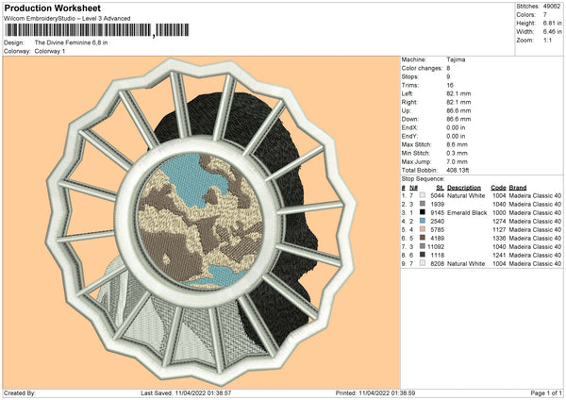
Task: Click the Color changes value 8
Action: (448, 68)
